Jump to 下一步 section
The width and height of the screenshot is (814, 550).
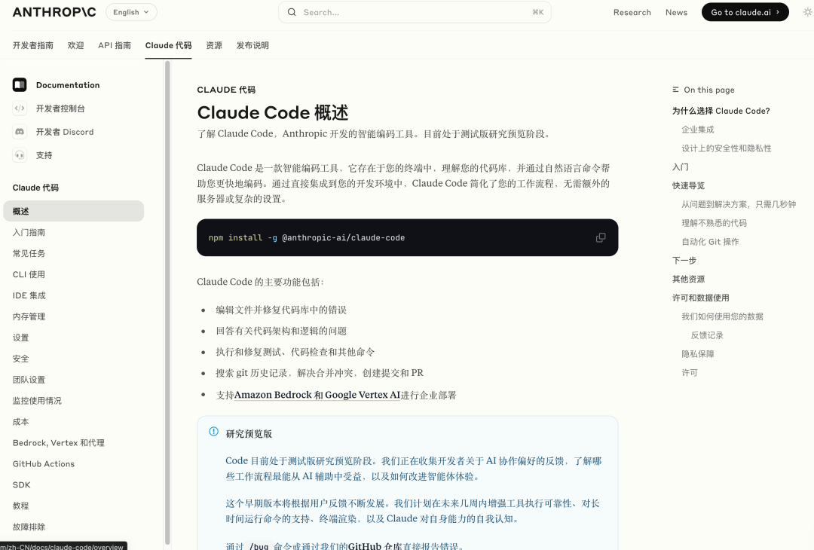684,260
